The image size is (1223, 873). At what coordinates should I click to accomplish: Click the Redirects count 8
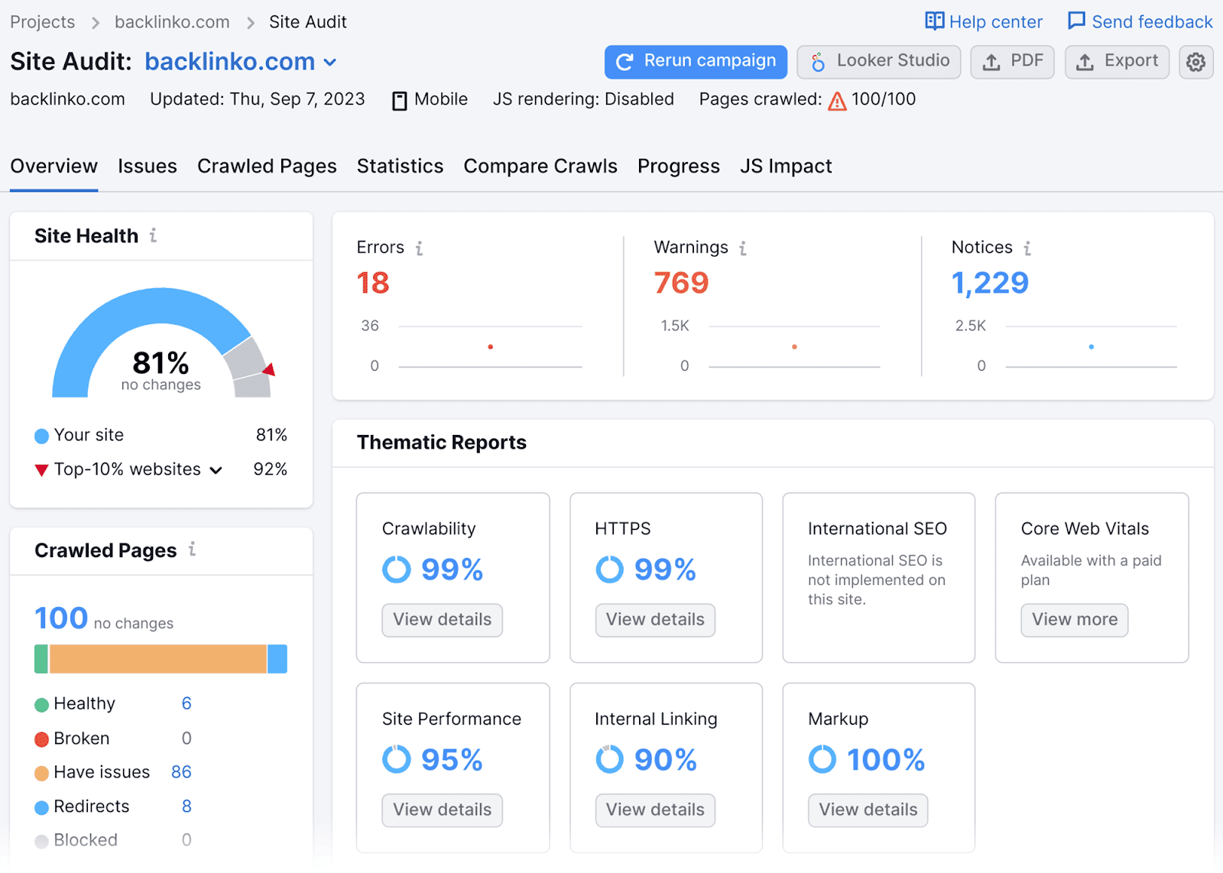tap(187, 806)
